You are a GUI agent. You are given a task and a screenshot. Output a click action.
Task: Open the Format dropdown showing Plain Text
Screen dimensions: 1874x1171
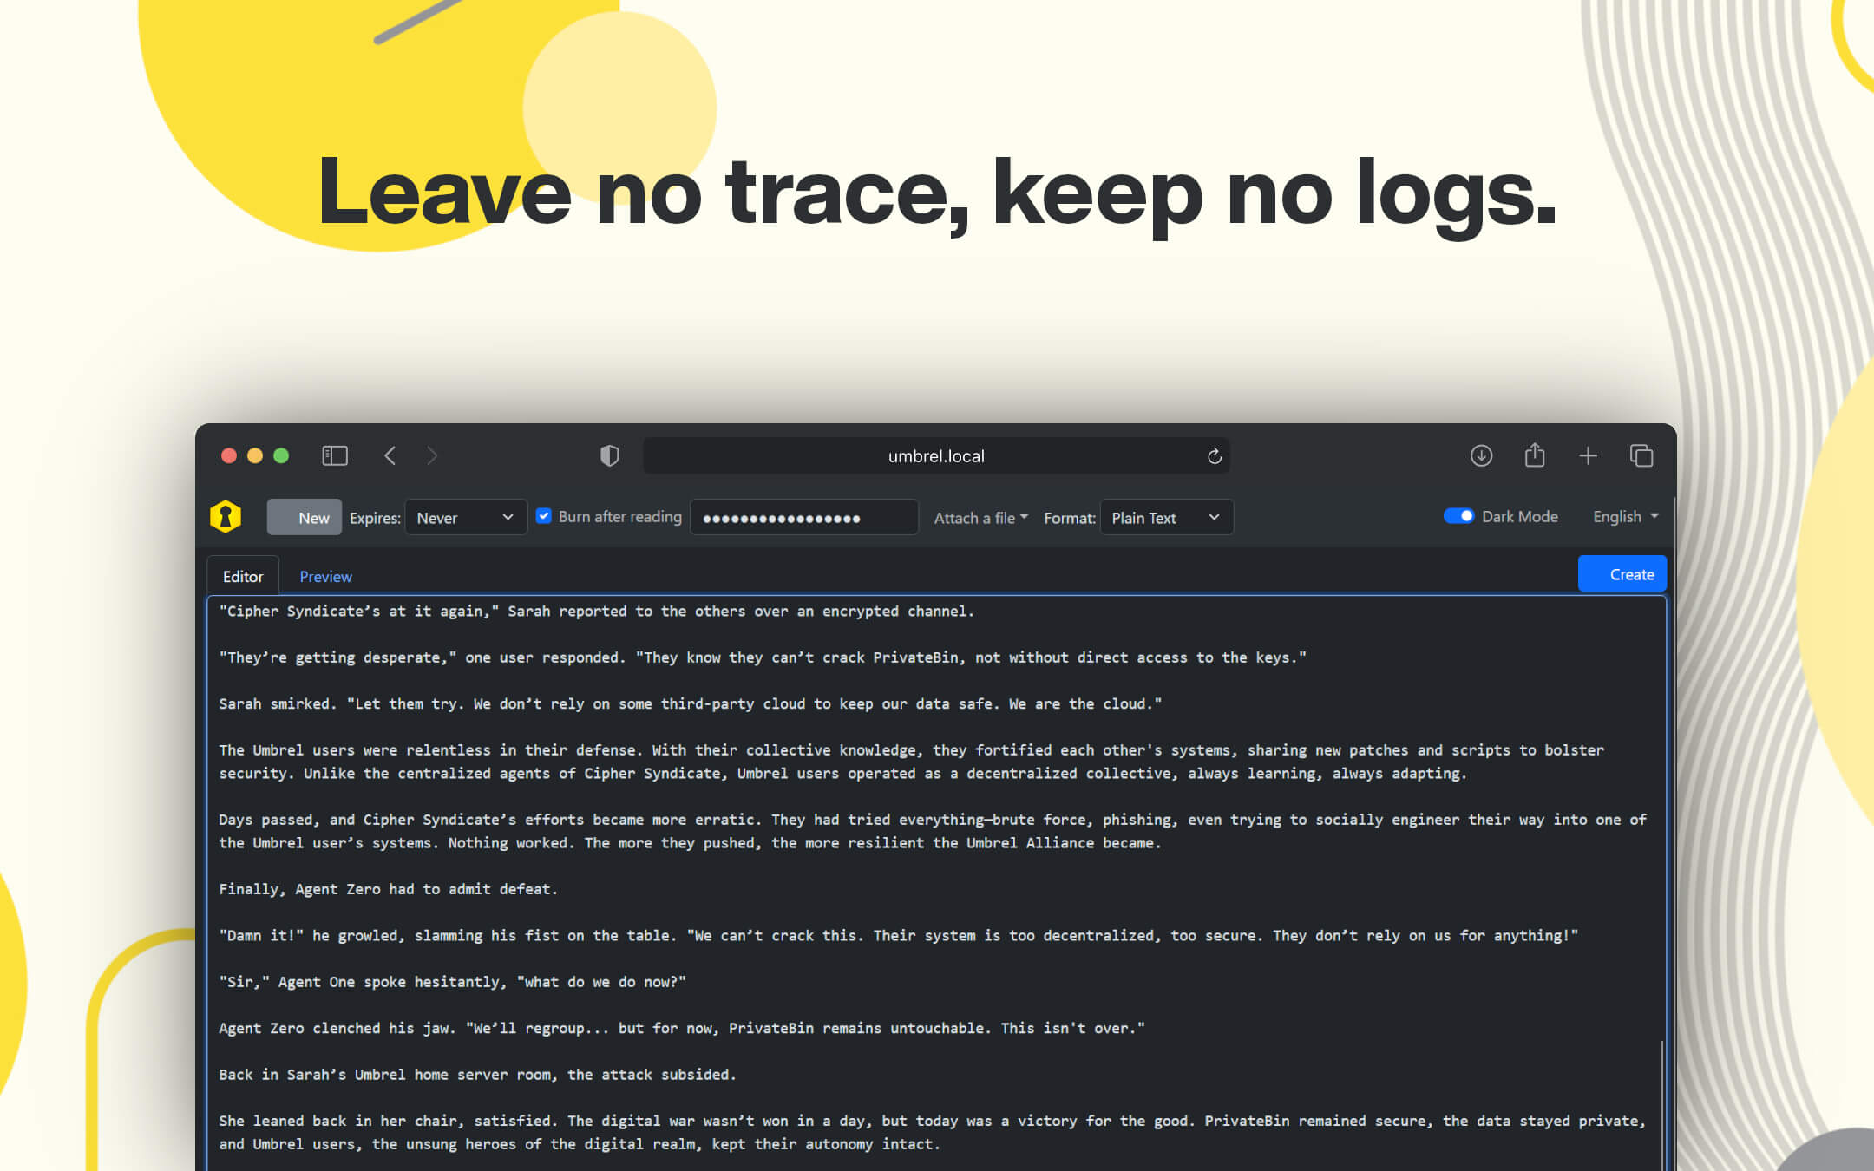tap(1166, 517)
